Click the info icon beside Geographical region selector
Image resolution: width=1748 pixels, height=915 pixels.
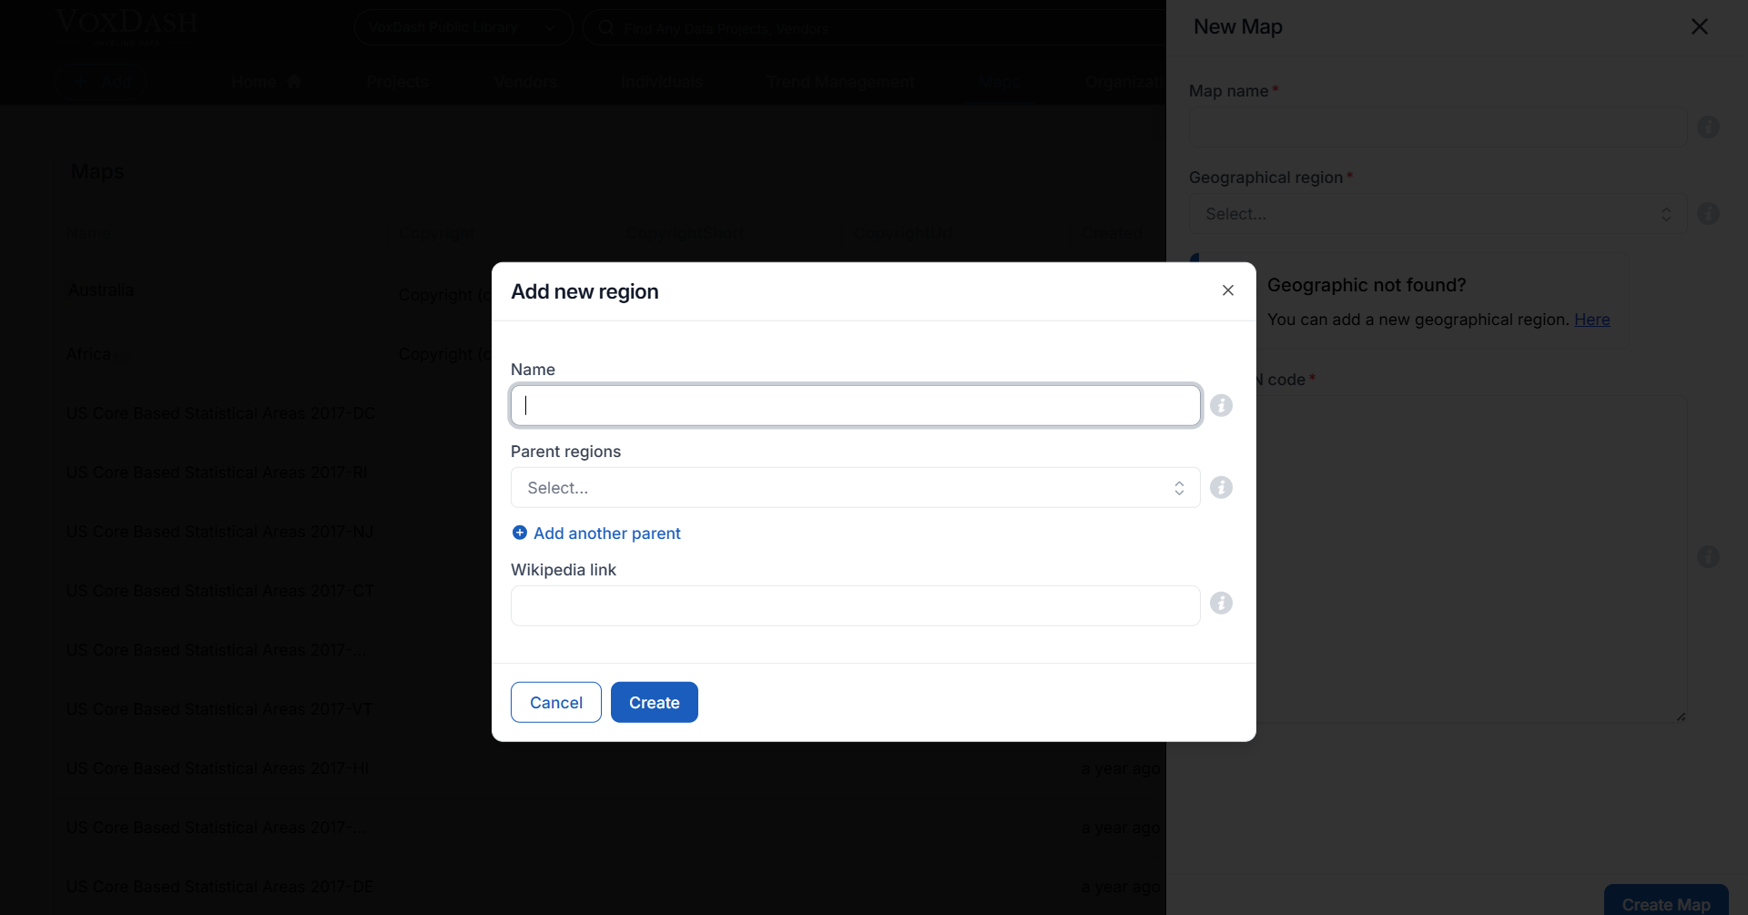[1709, 214]
